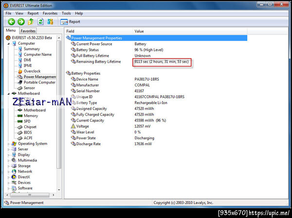This screenshot has height=218, width=292.
Task: Expand the Network tree node
Action: click(x=9, y=172)
